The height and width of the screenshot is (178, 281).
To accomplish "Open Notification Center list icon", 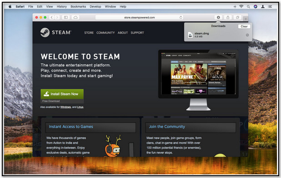I will click(x=270, y=7).
